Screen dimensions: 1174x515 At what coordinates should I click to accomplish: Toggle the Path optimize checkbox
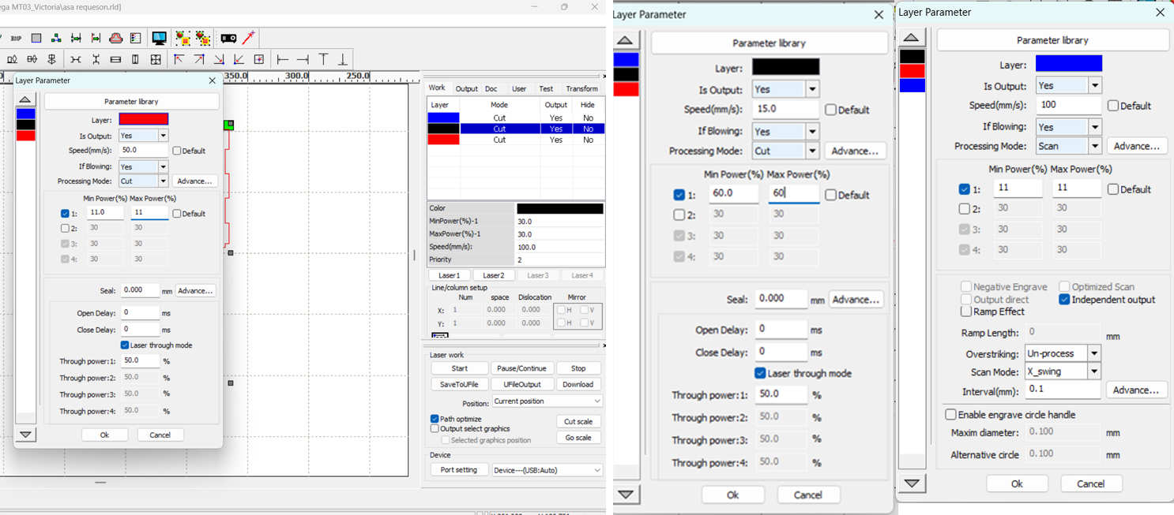435,419
